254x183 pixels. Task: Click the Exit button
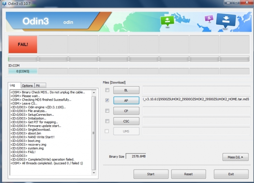(231, 174)
